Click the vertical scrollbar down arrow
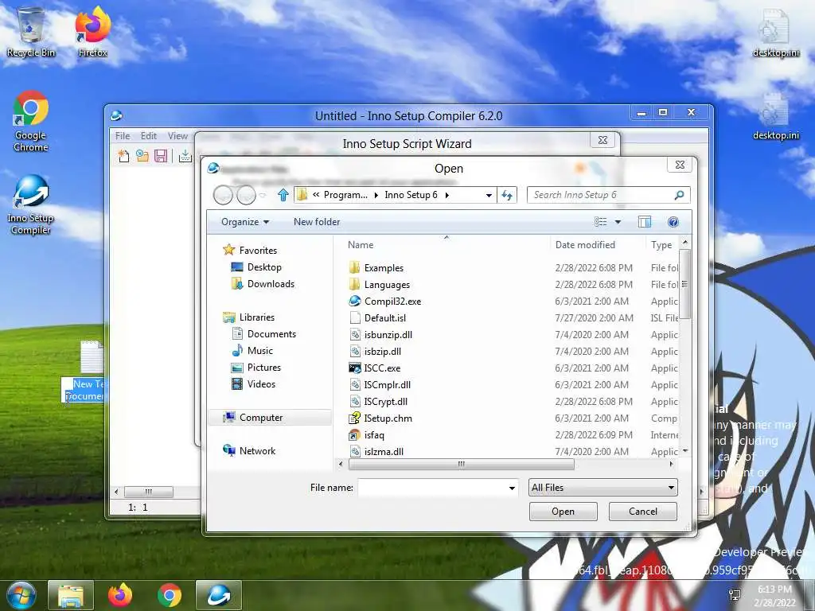The width and height of the screenshot is (815, 611). 685,451
